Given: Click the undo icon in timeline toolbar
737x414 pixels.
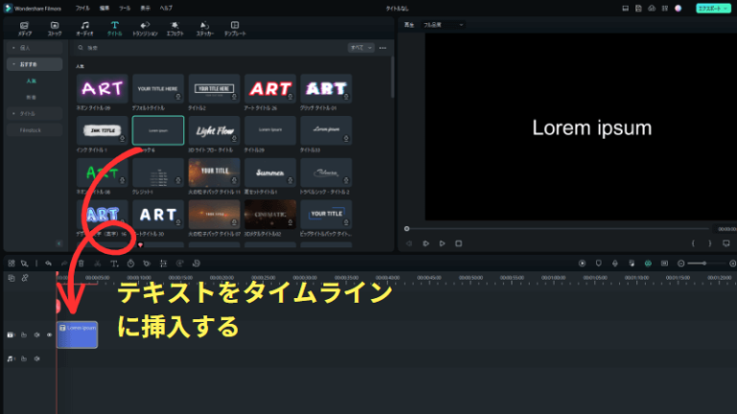Looking at the screenshot, I should tap(48, 264).
